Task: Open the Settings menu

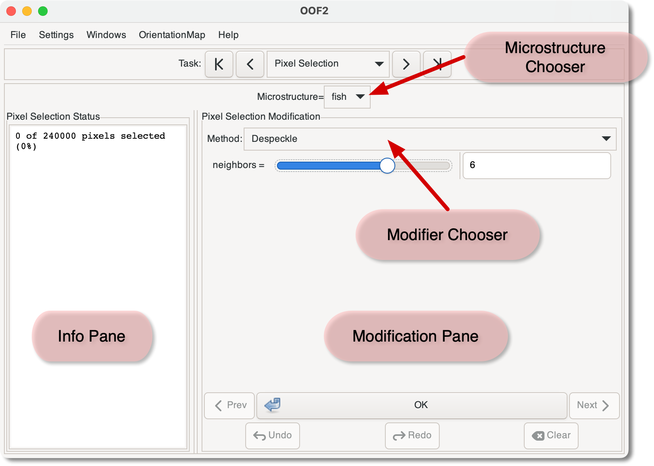Action: coord(56,35)
